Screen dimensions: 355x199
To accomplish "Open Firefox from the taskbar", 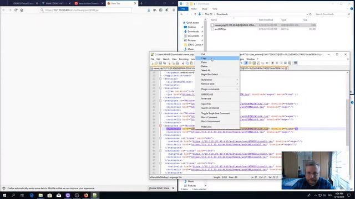I will point(86,195).
